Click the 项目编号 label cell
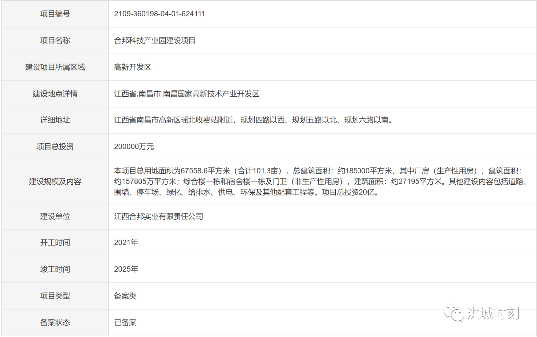The image size is (537, 337). click(x=55, y=14)
